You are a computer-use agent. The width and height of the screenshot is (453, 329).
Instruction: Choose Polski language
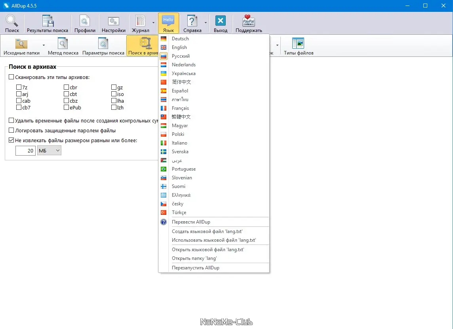click(178, 134)
